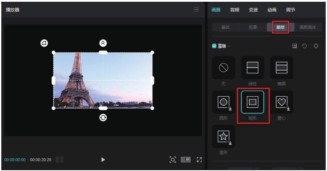Open the 基础 sub-tab
The height and width of the screenshot is (171, 327).
click(226, 27)
